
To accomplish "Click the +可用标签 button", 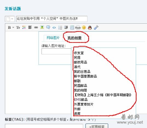I will pos(97,126).
